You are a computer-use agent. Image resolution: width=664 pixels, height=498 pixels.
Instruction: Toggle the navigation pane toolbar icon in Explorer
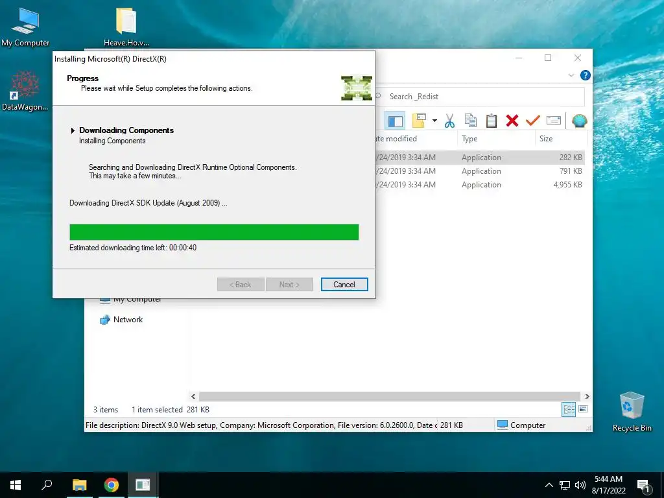pos(395,121)
